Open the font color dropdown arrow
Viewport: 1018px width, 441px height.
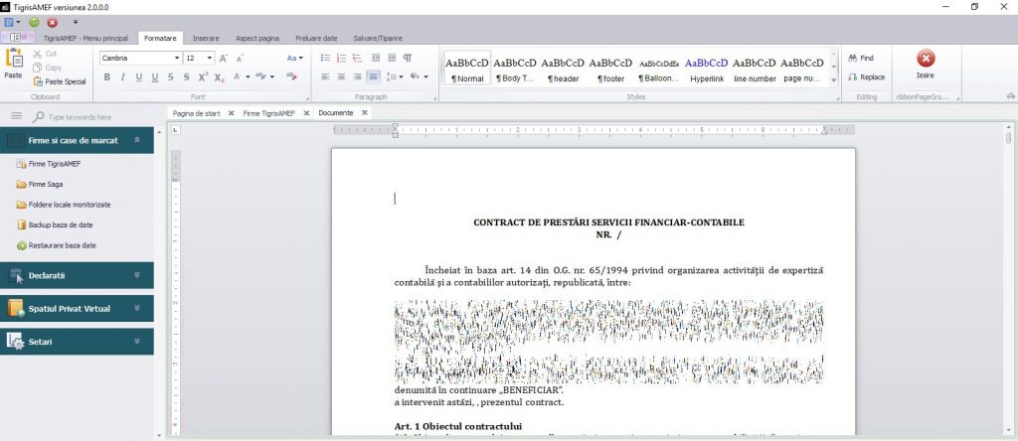tap(248, 77)
